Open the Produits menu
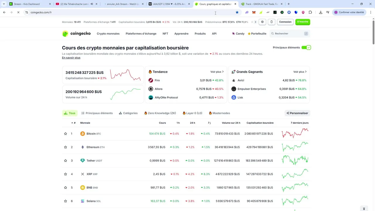Viewport: 375px width, 211px height. (200, 34)
